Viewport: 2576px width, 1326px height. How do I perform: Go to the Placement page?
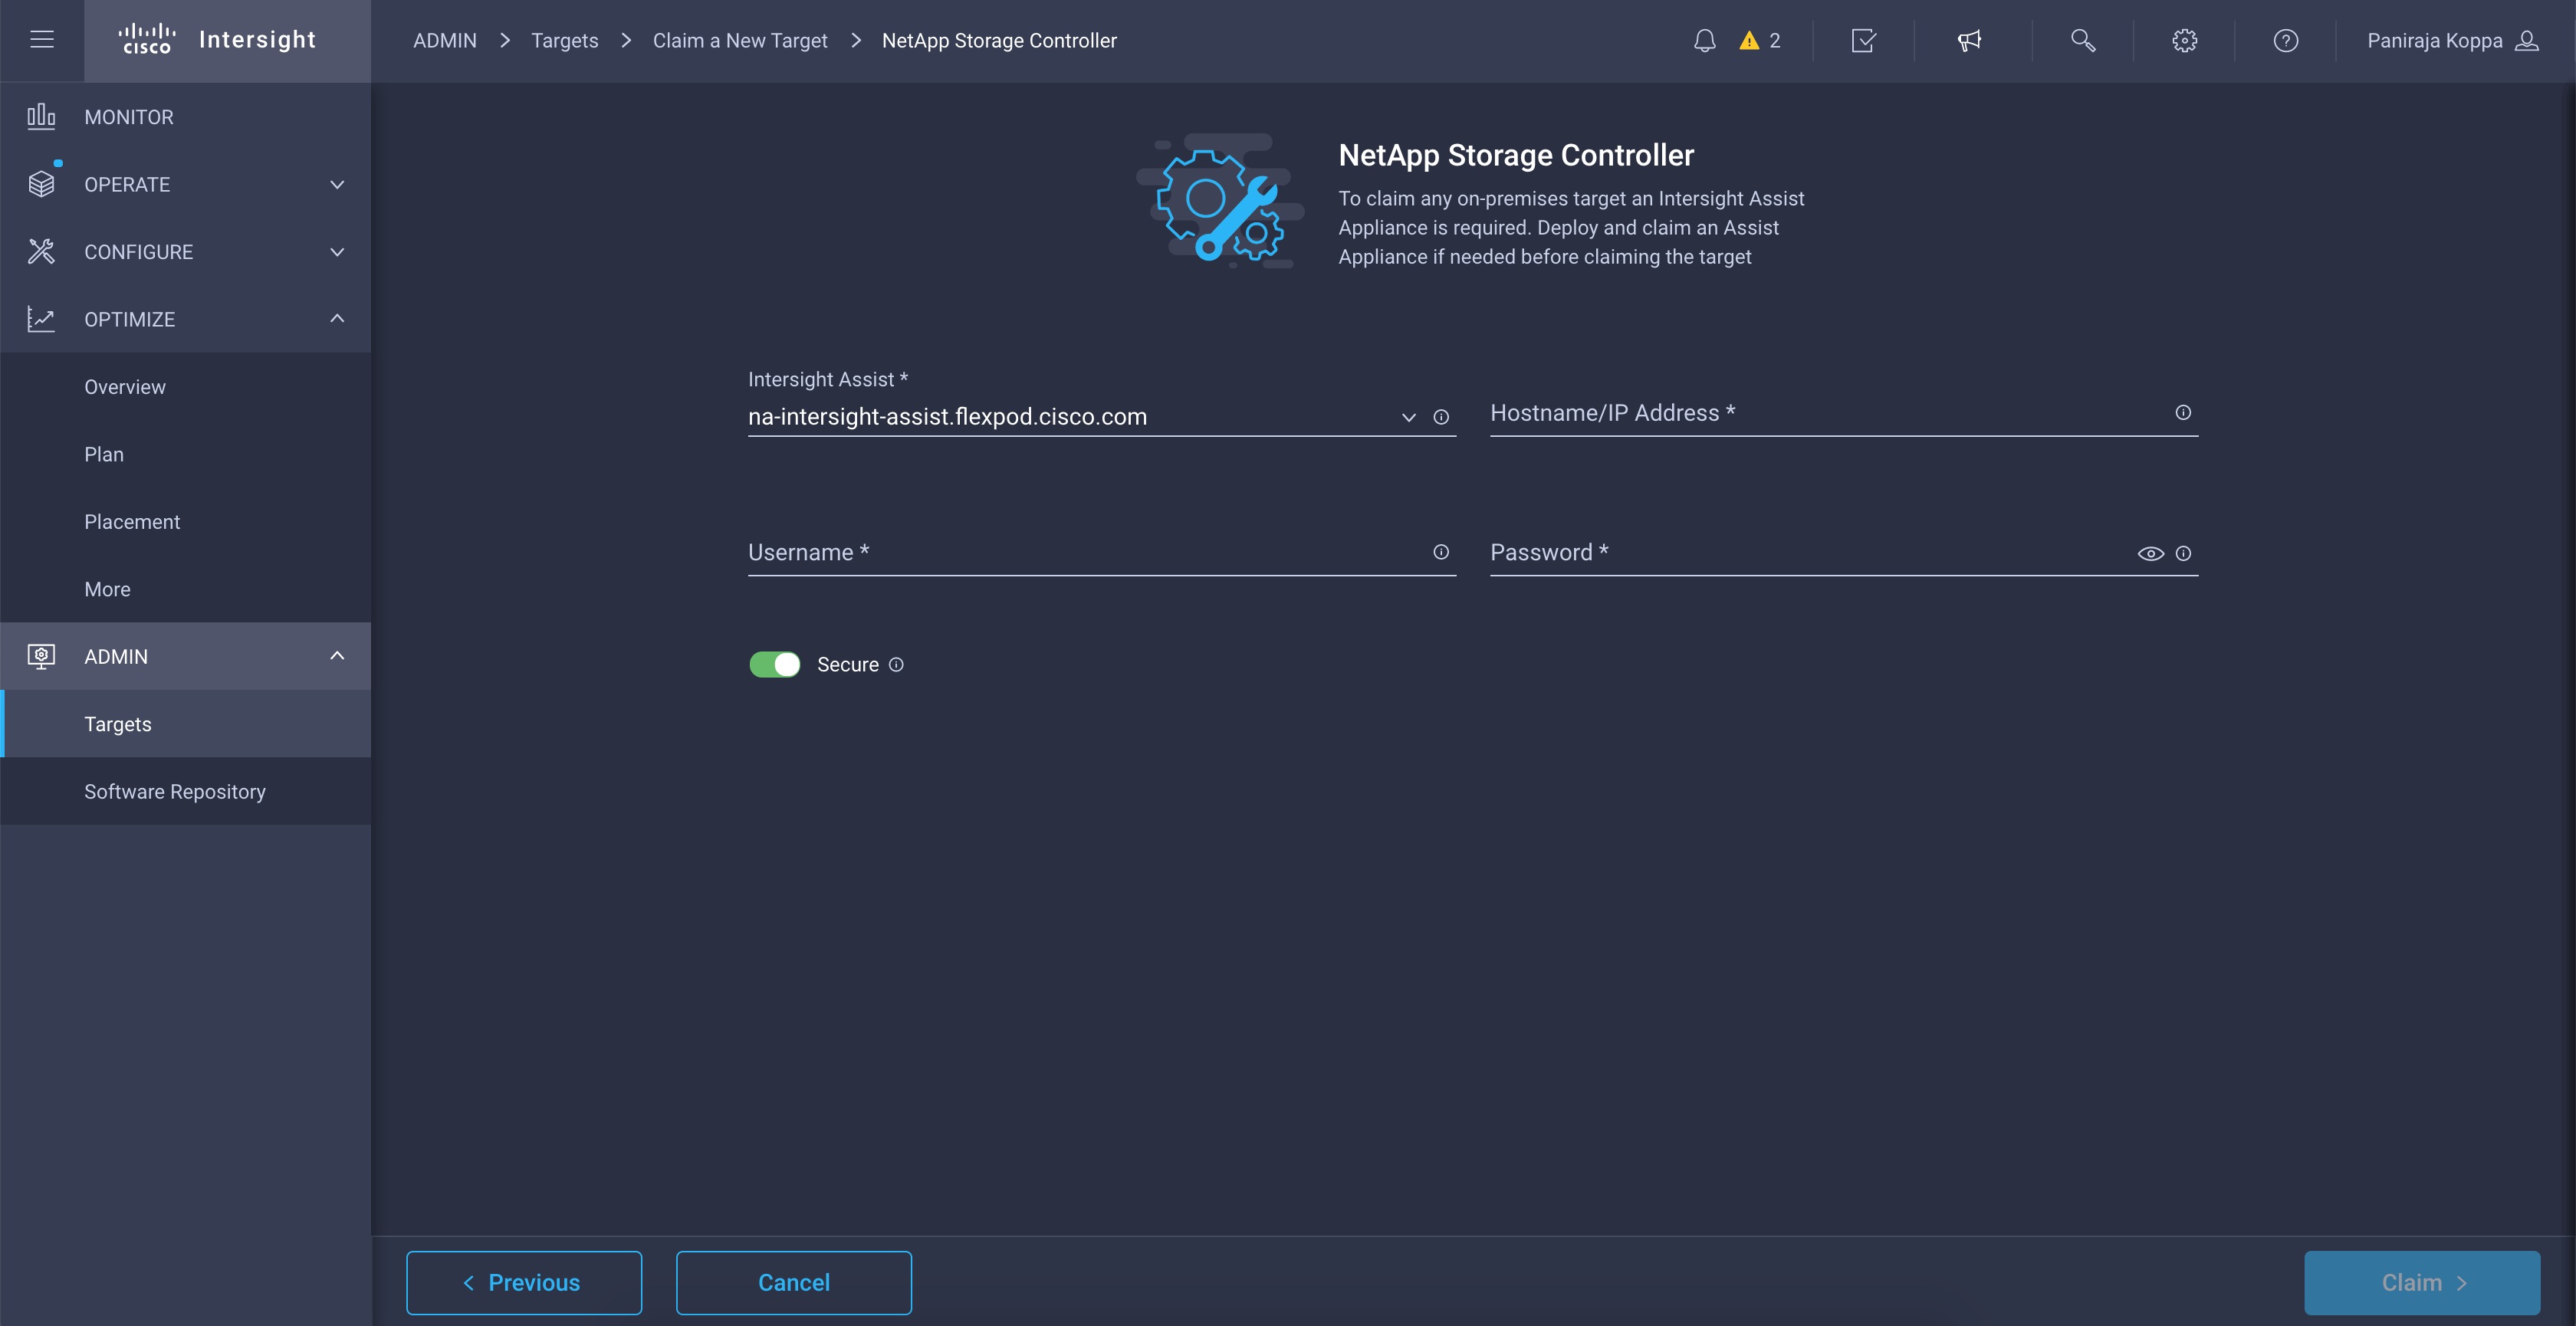[x=132, y=522]
